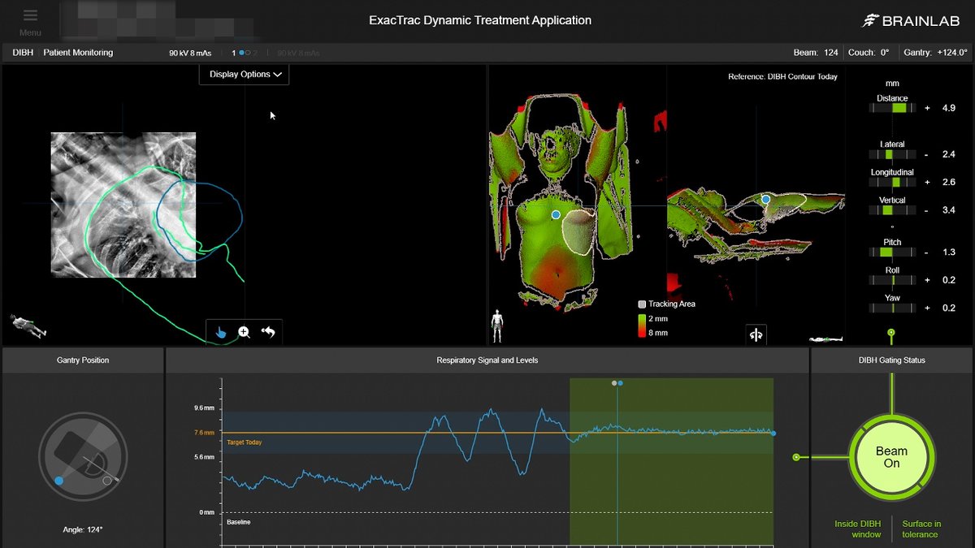Open the hamburger Menu button

pyautogui.click(x=30, y=22)
